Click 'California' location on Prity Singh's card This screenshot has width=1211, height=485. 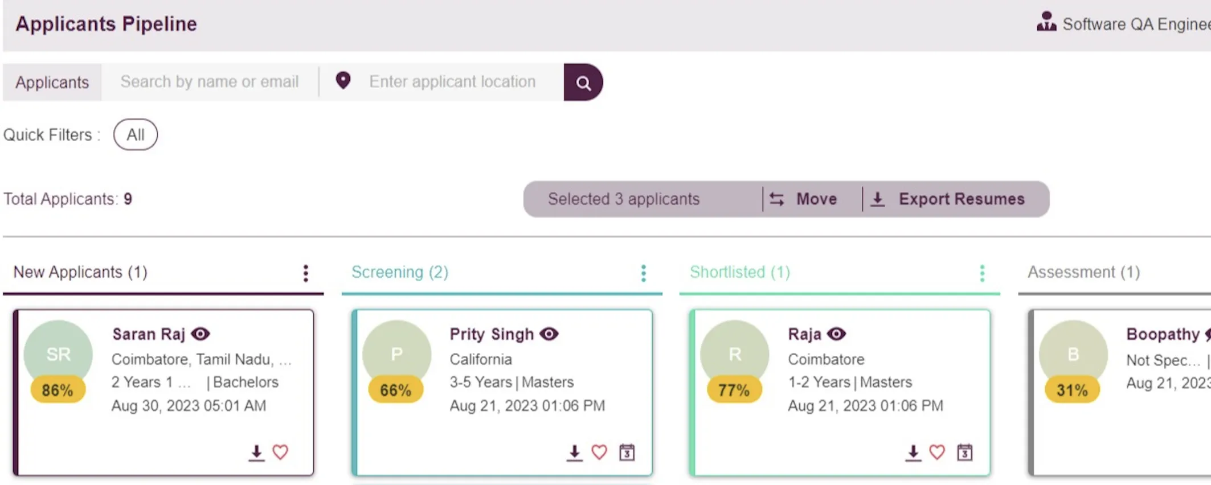[x=481, y=359]
